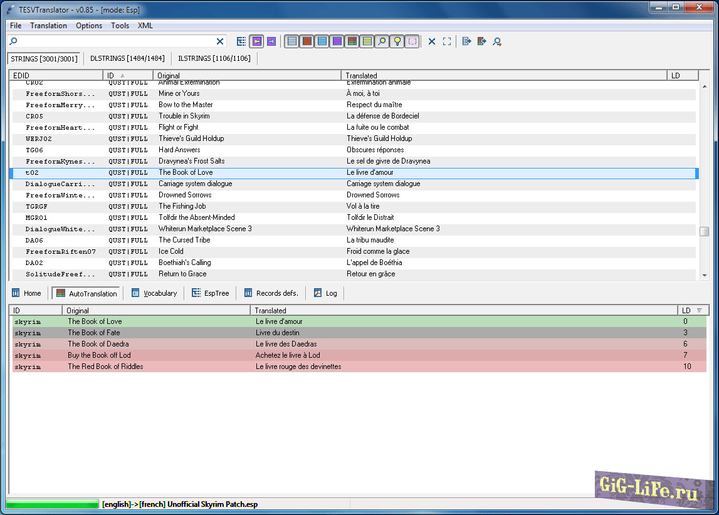Click the yellow lightbulb toolbar icon
This screenshot has height=515, width=719.
point(397,41)
